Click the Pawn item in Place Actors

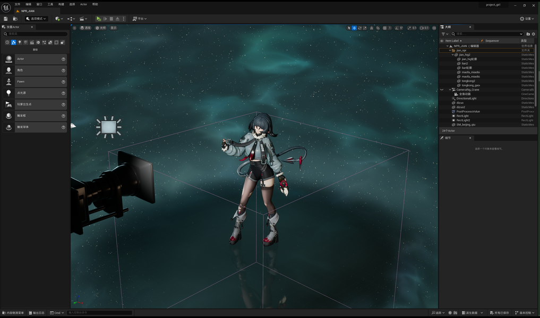point(35,82)
